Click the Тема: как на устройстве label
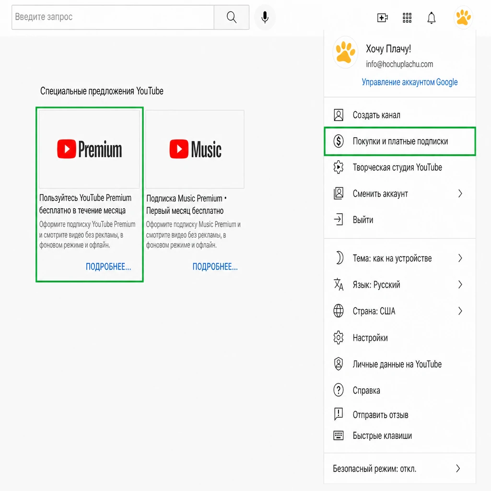Screen dimensions: 491x491 [392, 258]
